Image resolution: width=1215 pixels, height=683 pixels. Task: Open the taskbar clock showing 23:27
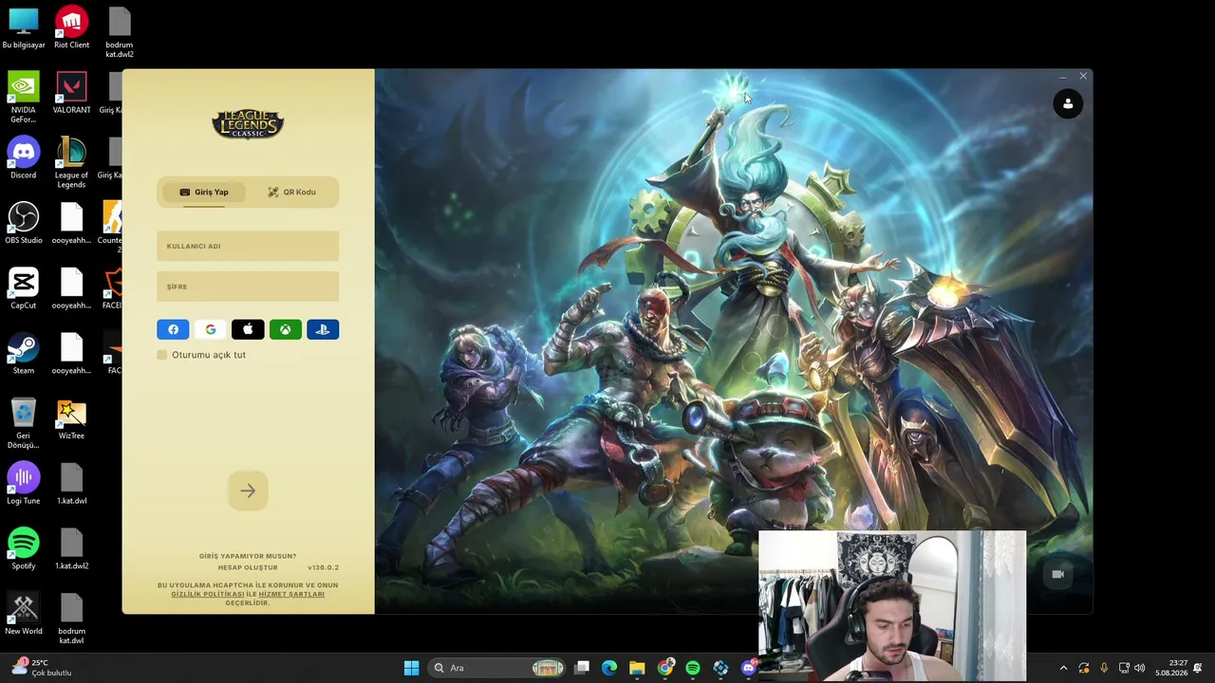tap(1170, 668)
